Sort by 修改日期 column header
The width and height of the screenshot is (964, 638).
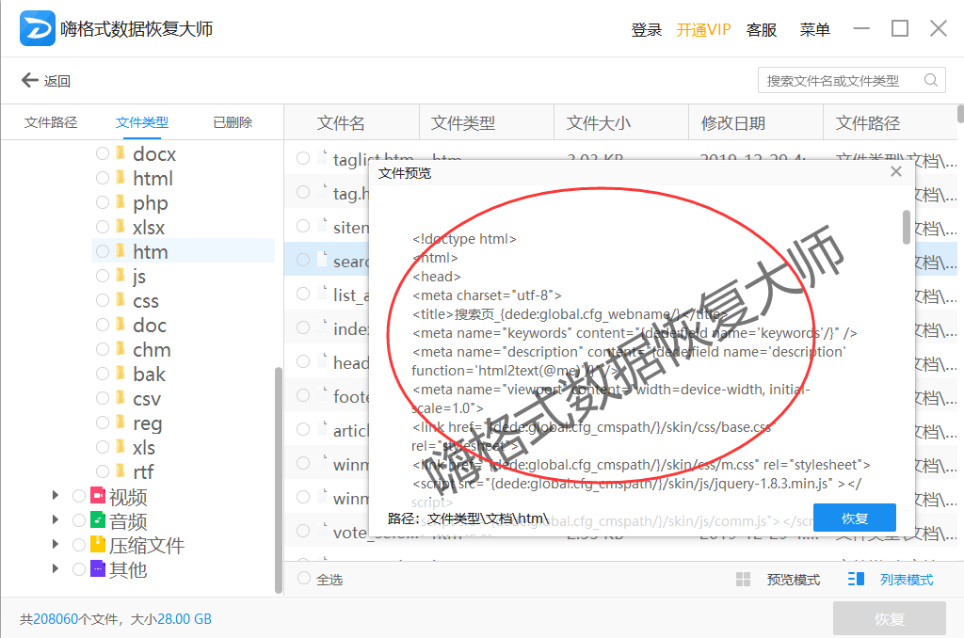[732, 123]
